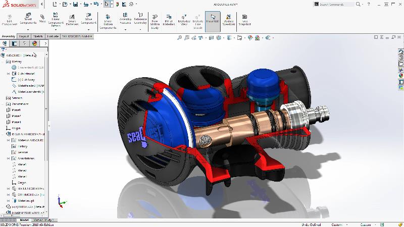The width and height of the screenshot is (404, 227).
Task: Click the Exploded View command
Action: [184, 20]
